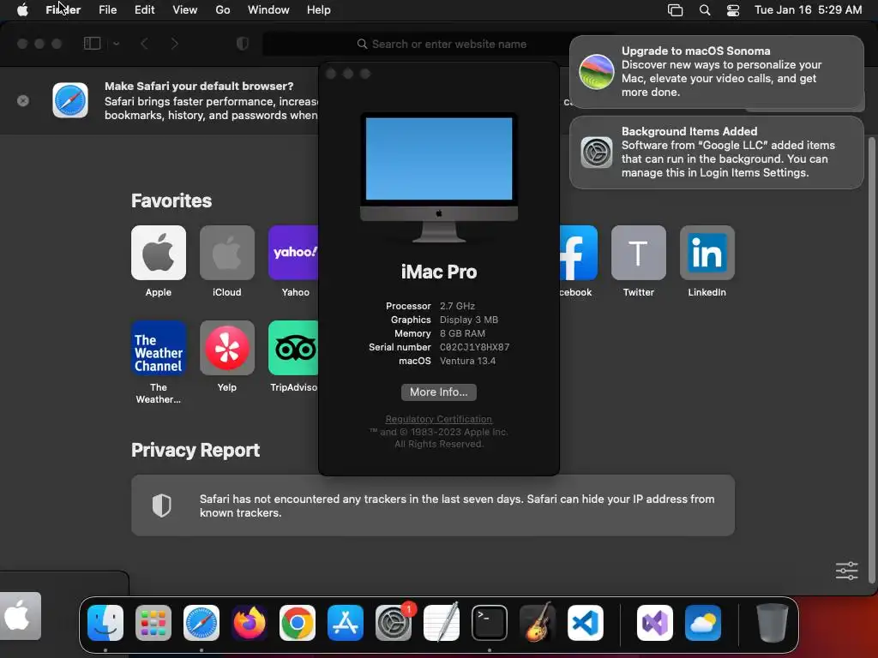Screen dimensions: 878x658
Task: Click the Favorites heading
Action: click(x=171, y=200)
